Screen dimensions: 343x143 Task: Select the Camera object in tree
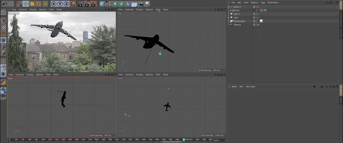coord(237,25)
